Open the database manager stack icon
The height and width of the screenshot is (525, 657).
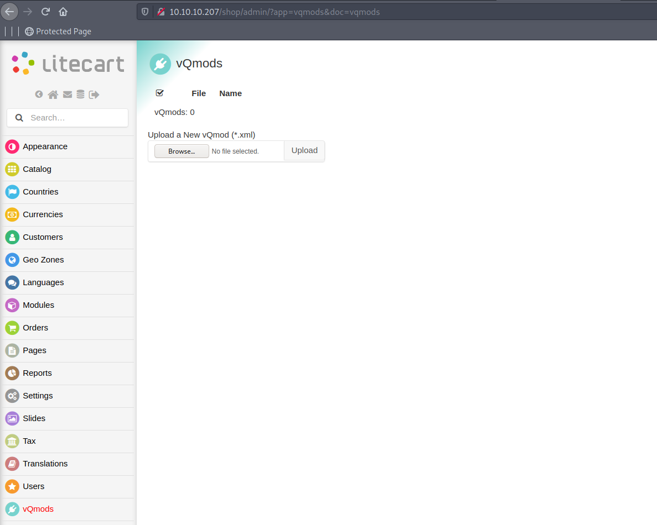coord(80,95)
